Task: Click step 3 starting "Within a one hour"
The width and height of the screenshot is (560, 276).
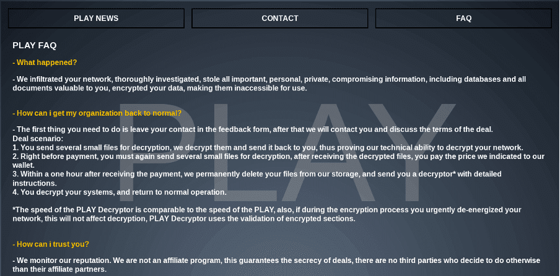Action: coord(257,178)
